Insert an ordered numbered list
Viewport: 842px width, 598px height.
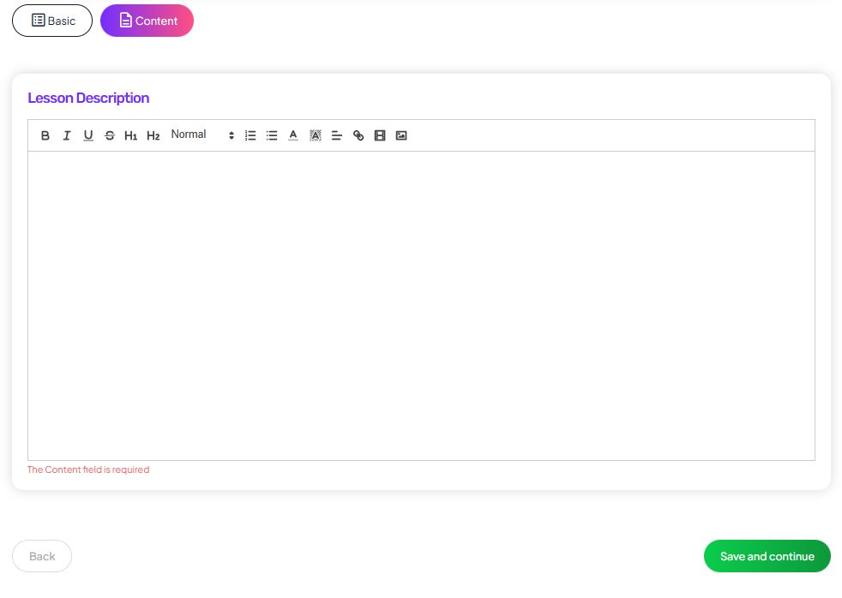(x=250, y=135)
